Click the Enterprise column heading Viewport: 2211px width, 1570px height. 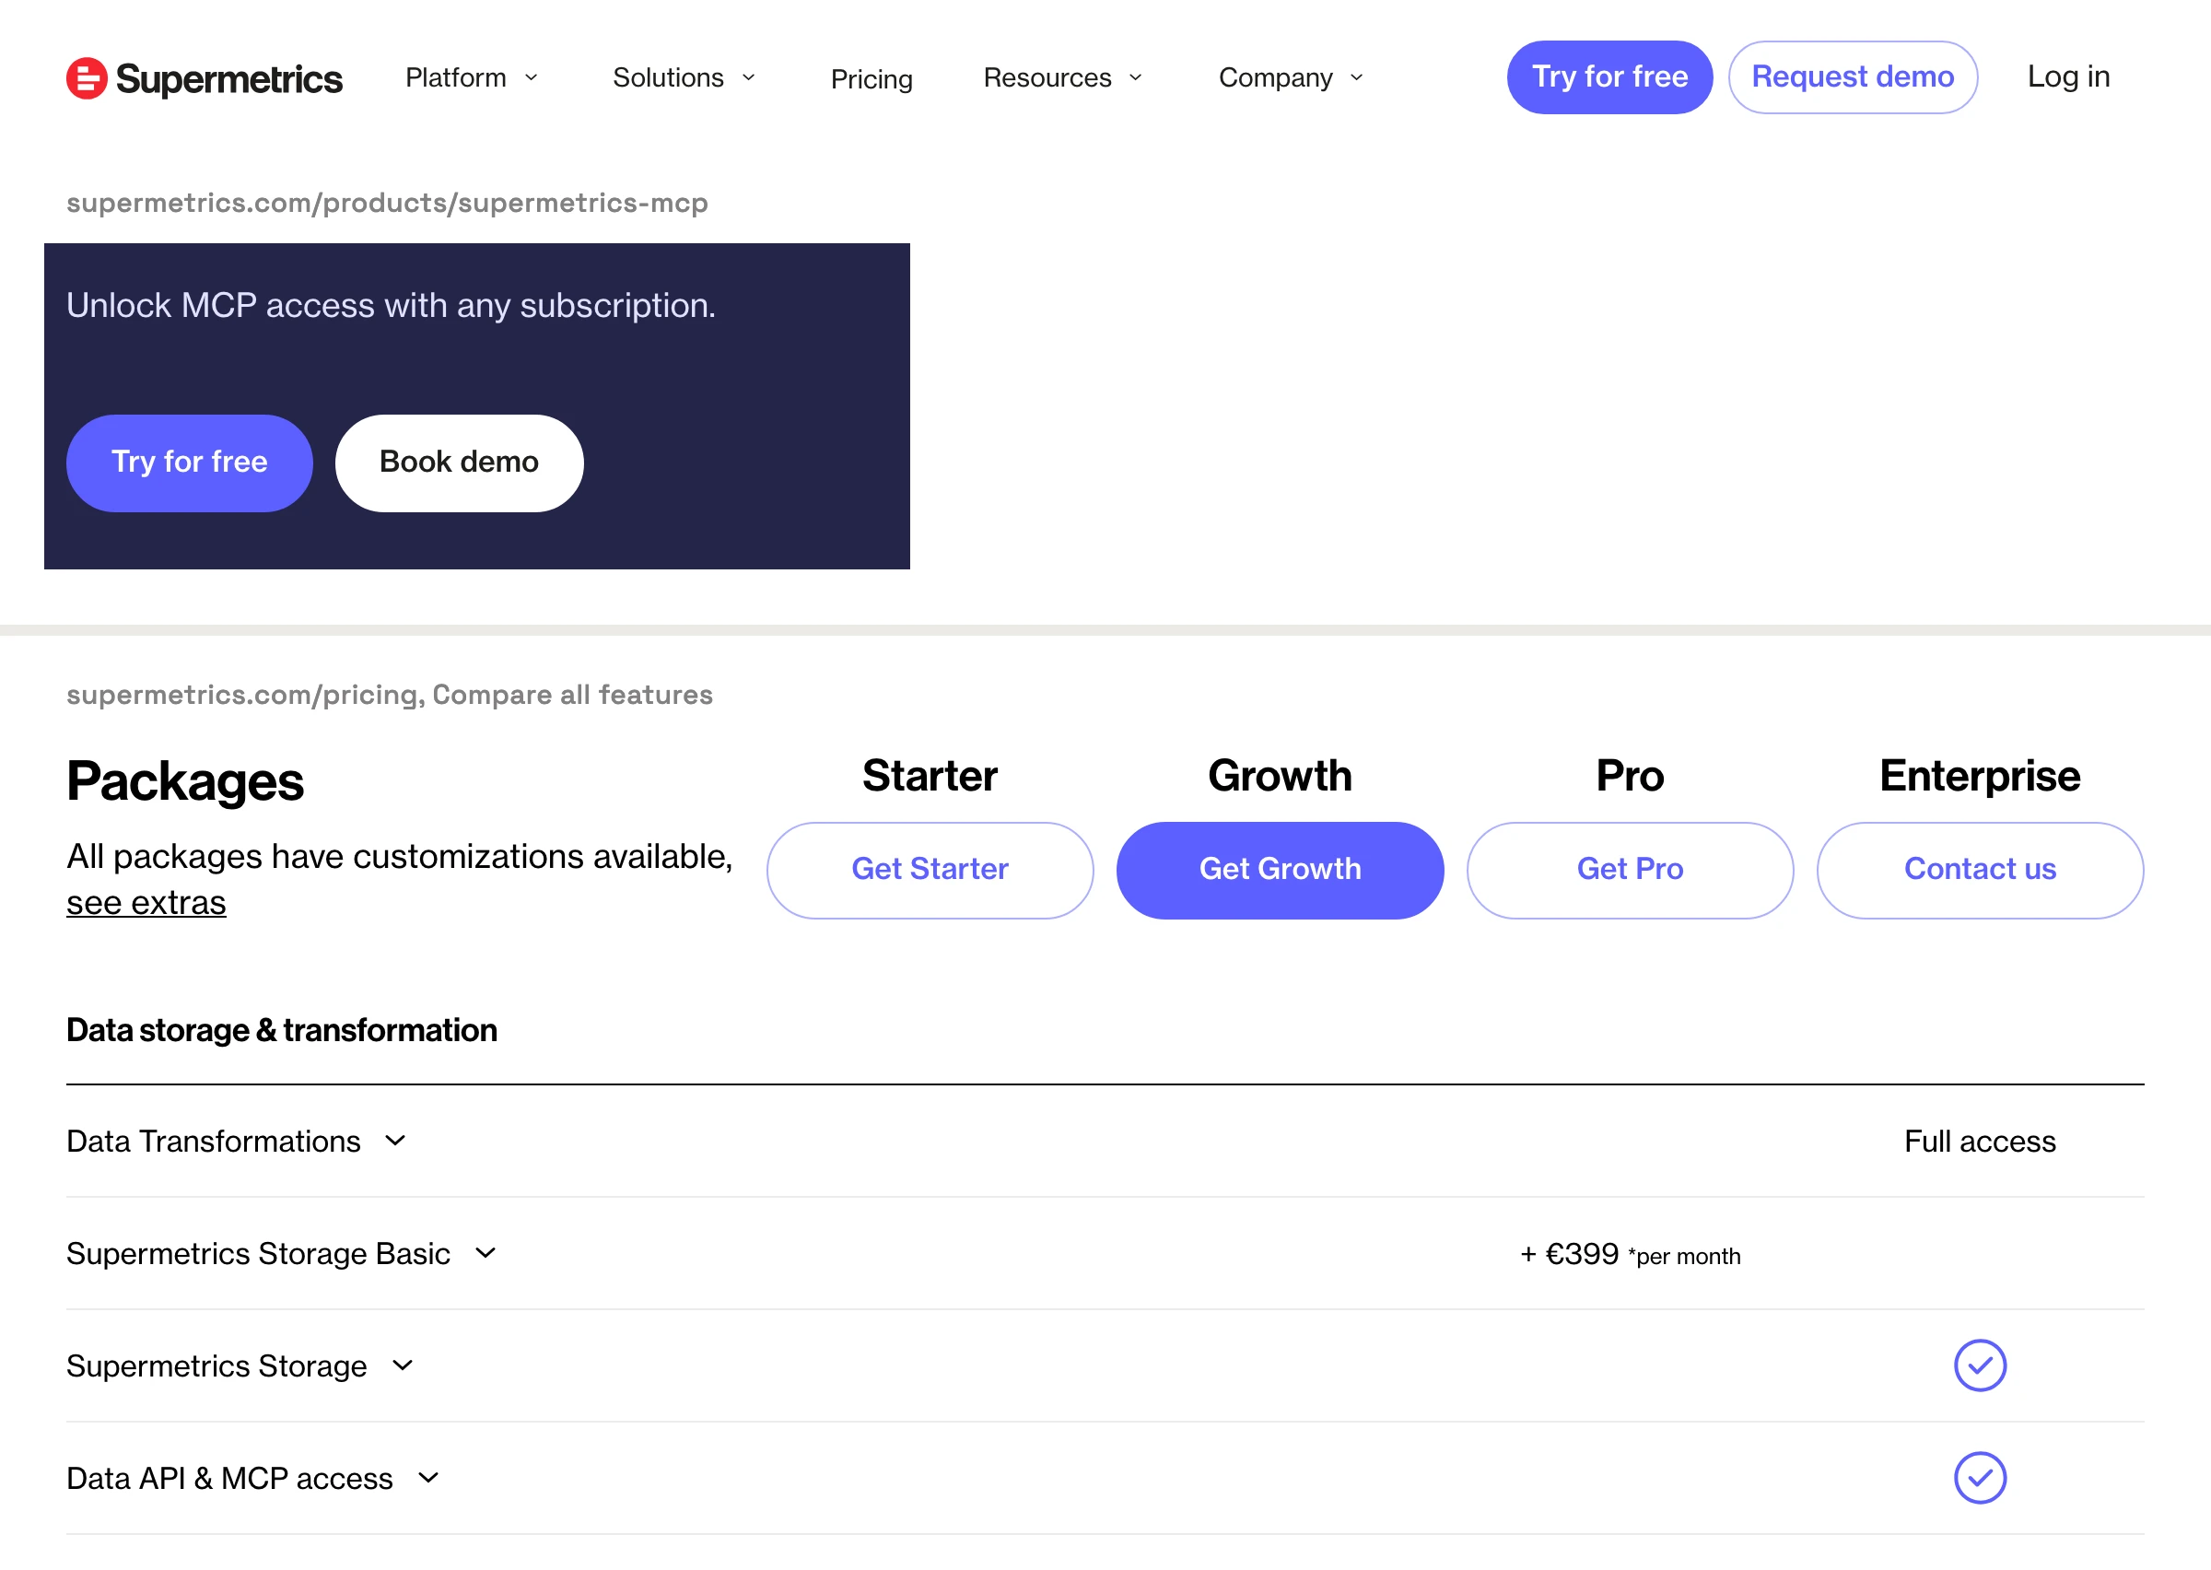1980,777
